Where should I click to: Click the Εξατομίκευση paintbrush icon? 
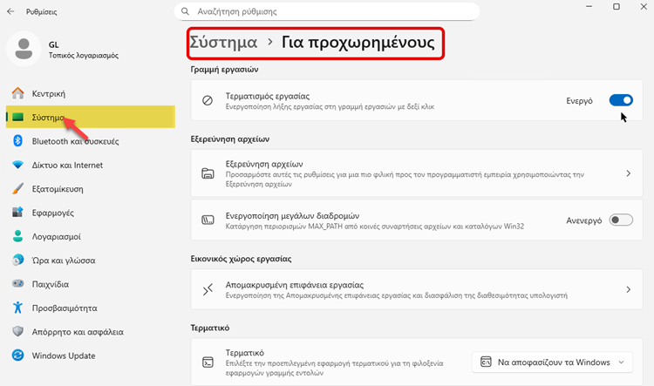tap(17, 188)
